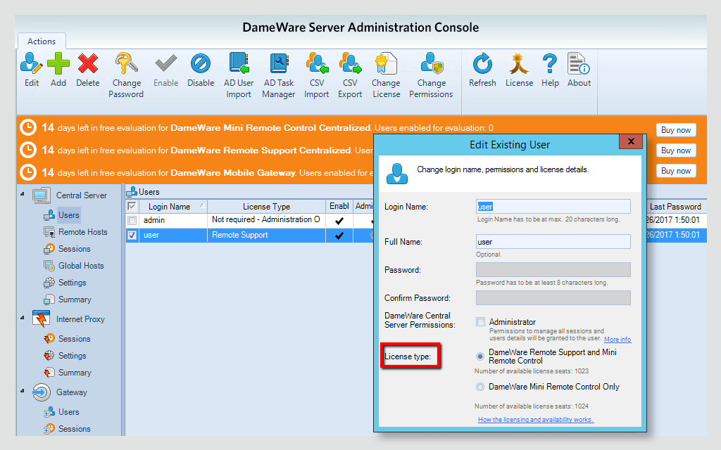Viewport: 721px width, 450px height.
Task: Click the first Buy now button
Action: (675, 130)
